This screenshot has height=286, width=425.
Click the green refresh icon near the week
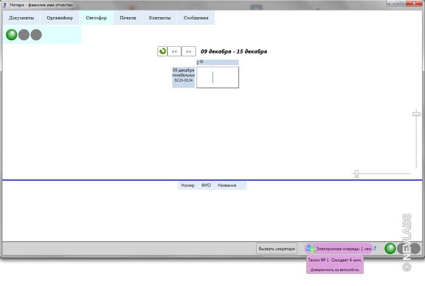click(162, 52)
